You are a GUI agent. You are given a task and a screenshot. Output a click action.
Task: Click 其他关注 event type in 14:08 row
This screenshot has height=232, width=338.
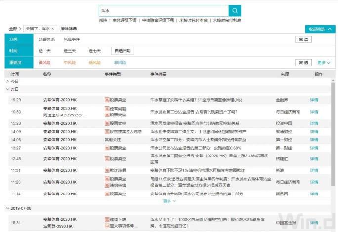pyautogui.click(x=113, y=140)
